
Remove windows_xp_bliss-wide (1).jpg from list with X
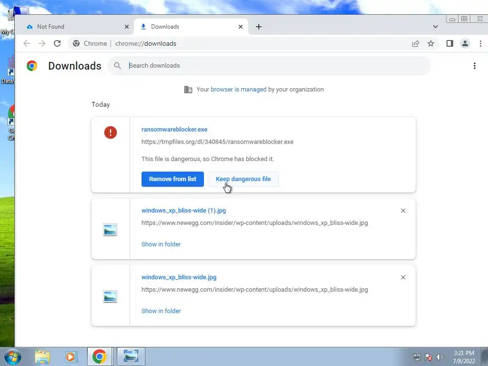[403, 211]
